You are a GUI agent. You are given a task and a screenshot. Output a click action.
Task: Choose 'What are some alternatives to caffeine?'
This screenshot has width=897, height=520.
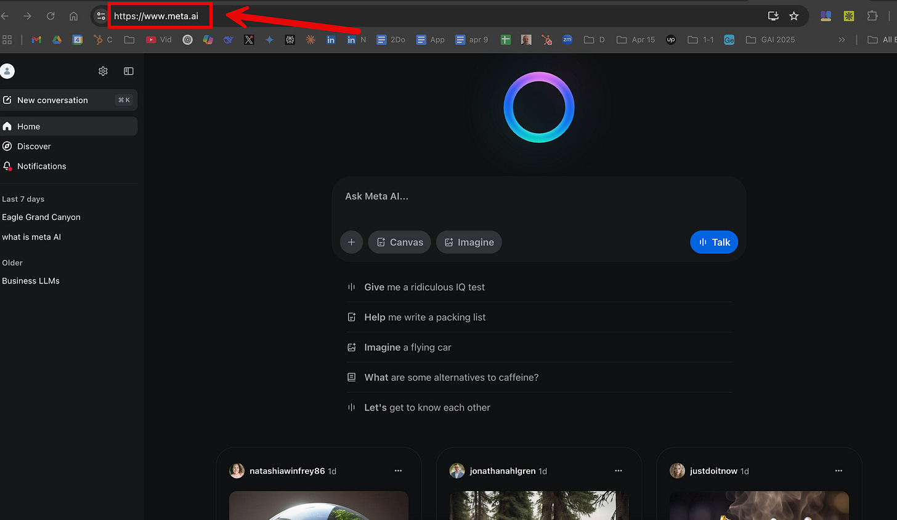coord(539,378)
